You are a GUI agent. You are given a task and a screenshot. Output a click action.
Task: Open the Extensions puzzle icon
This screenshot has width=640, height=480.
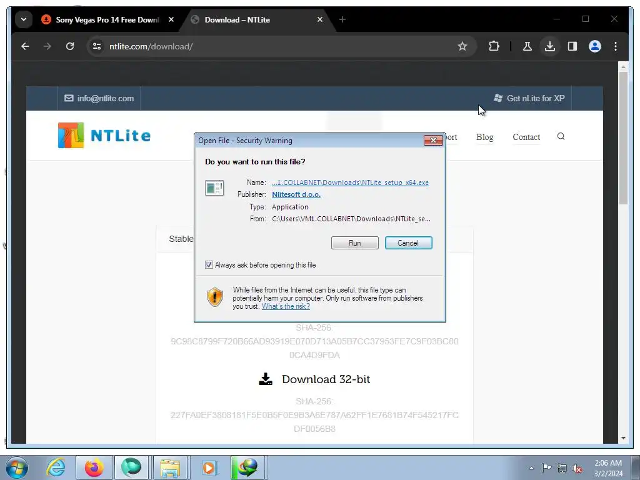click(x=494, y=46)
